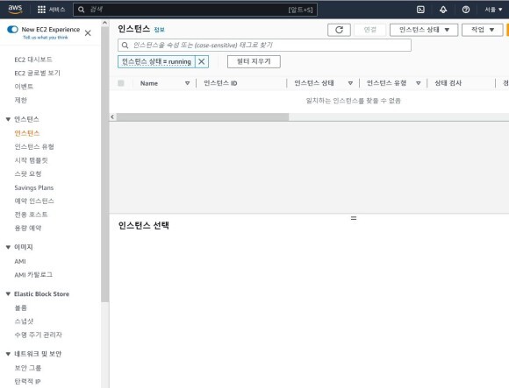
Task: Sort by the instance state column arrow
Action: point(350,83)
